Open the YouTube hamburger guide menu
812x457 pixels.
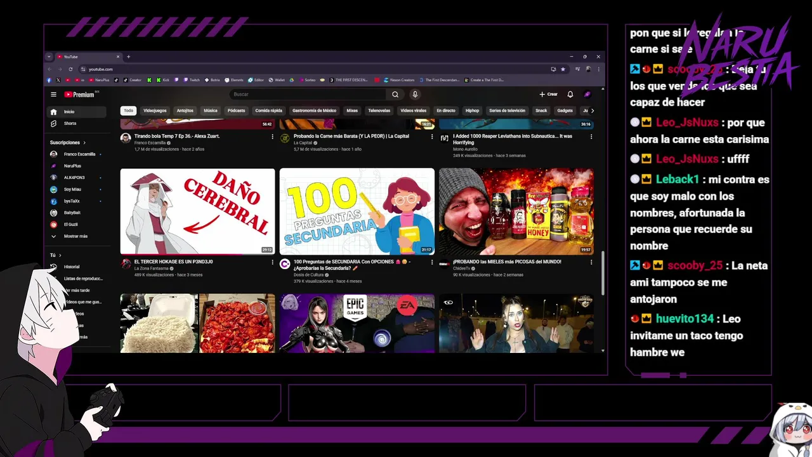tap(54, 95)
